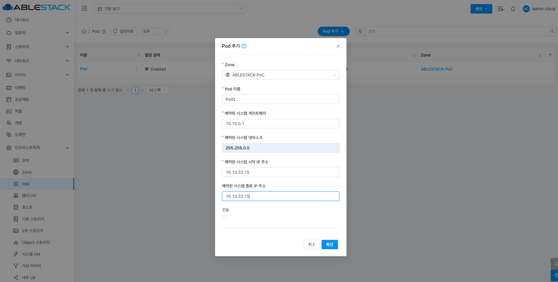Open Pod 추가 dialog help icon
The image size is (558, 282).
pyautogui.click(x=244, y=46)
